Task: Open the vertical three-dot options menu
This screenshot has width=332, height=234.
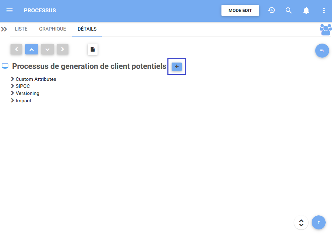Action: [x=324, y=11]
